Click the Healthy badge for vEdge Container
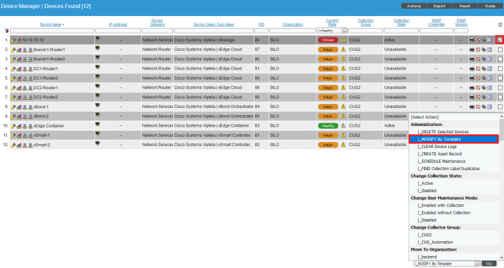Screen dimensions: 504x268 point(328,126)
